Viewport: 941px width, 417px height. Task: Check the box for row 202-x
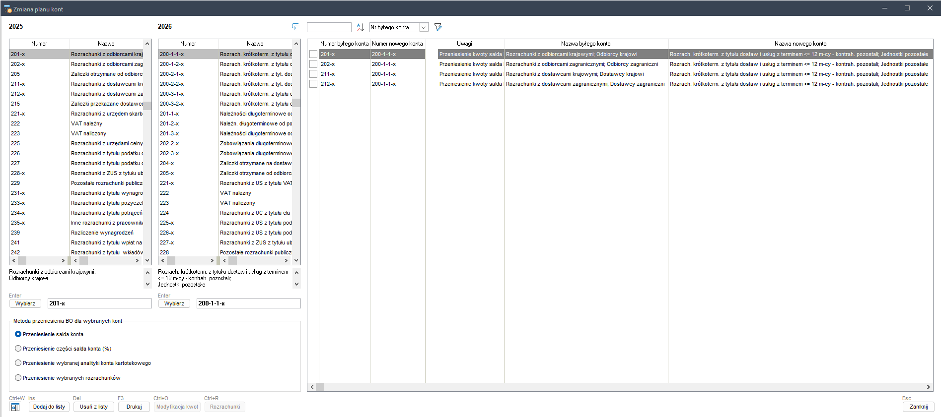(x=313, y=64)
